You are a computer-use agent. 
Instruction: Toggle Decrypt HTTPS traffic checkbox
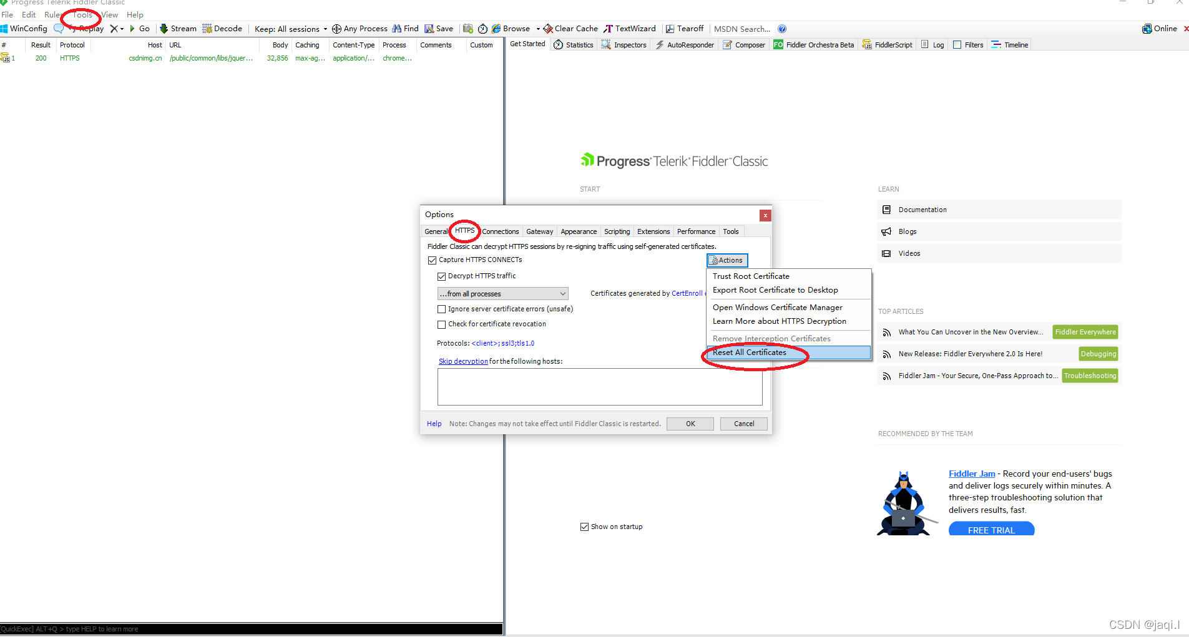click(441, 276)
